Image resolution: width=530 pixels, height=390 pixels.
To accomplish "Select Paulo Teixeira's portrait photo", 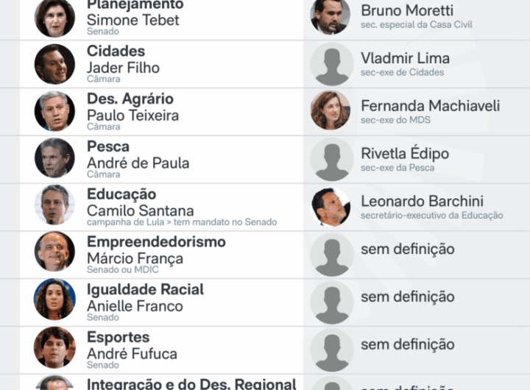I will (54, 112).
